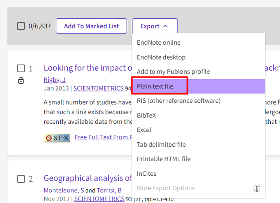Select Tab delimited file option
Screen dimensions: 280x203
161,145
